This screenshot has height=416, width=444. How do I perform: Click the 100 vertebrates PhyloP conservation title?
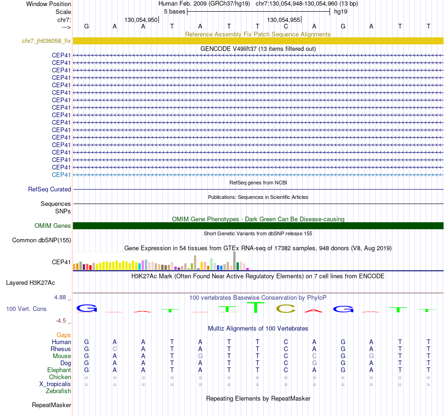tap(258, 297)
